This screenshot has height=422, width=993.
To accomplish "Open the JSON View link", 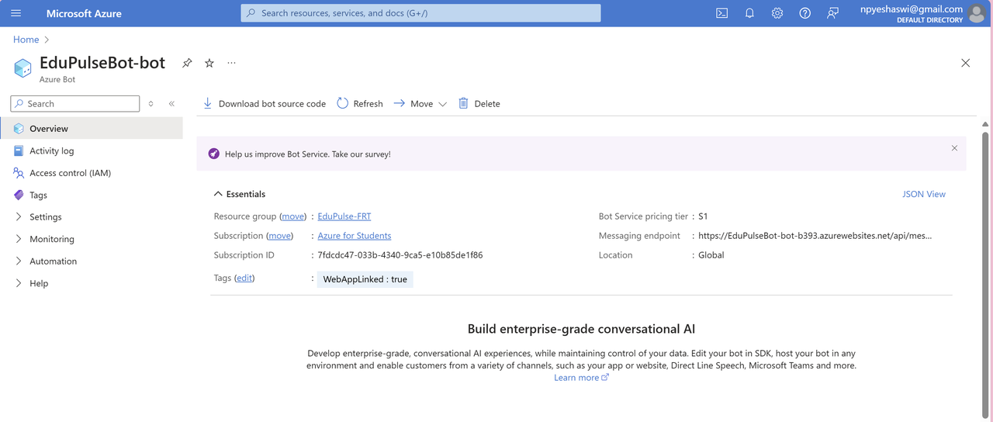I will click(x=924, y=194).
